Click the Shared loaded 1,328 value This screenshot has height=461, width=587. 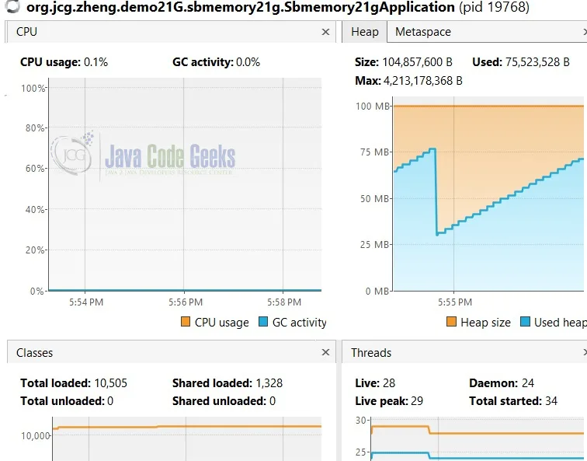click(269, 383)
